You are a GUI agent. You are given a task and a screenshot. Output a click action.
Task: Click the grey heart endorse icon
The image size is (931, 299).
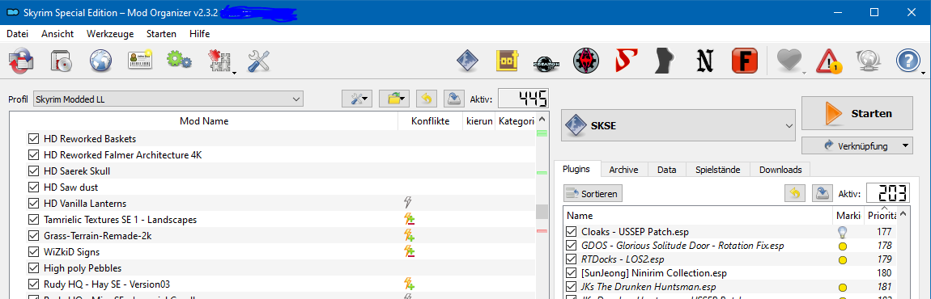[x=789, y=60]
